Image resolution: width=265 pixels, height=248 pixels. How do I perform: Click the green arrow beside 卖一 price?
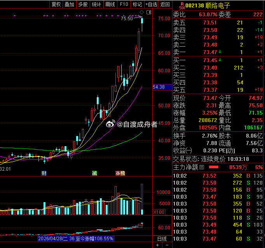coord(220,52)
